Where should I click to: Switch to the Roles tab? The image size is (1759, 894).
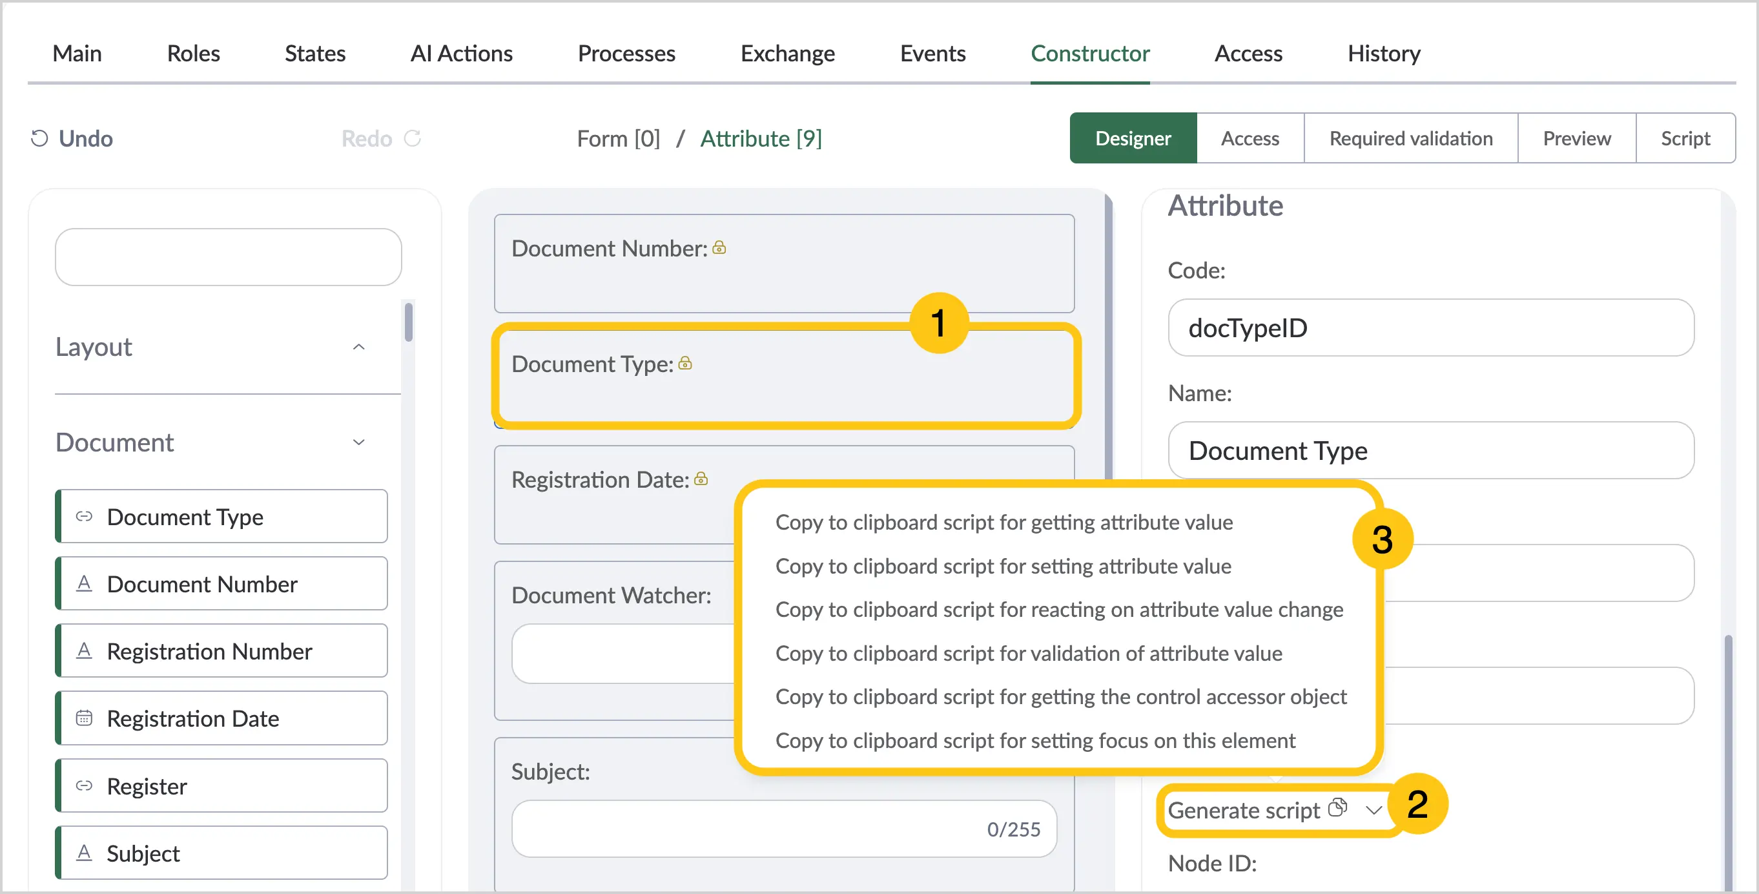click(x=193, y=53)
